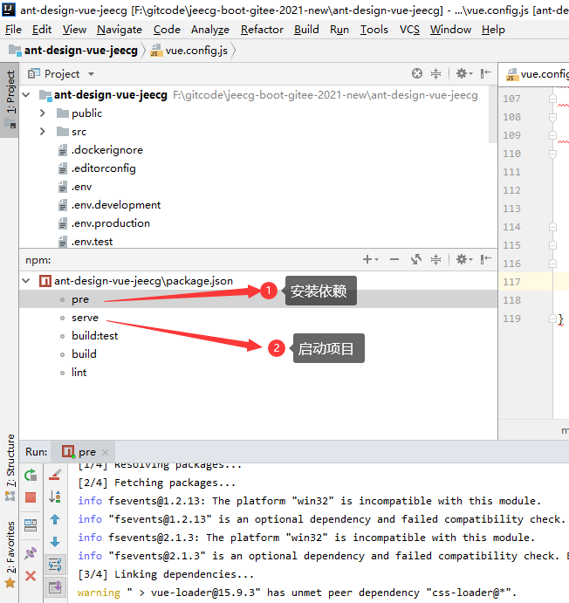Expand the src folder
The height and width of the screenshot is (603, 569).
tap(42, 132)
